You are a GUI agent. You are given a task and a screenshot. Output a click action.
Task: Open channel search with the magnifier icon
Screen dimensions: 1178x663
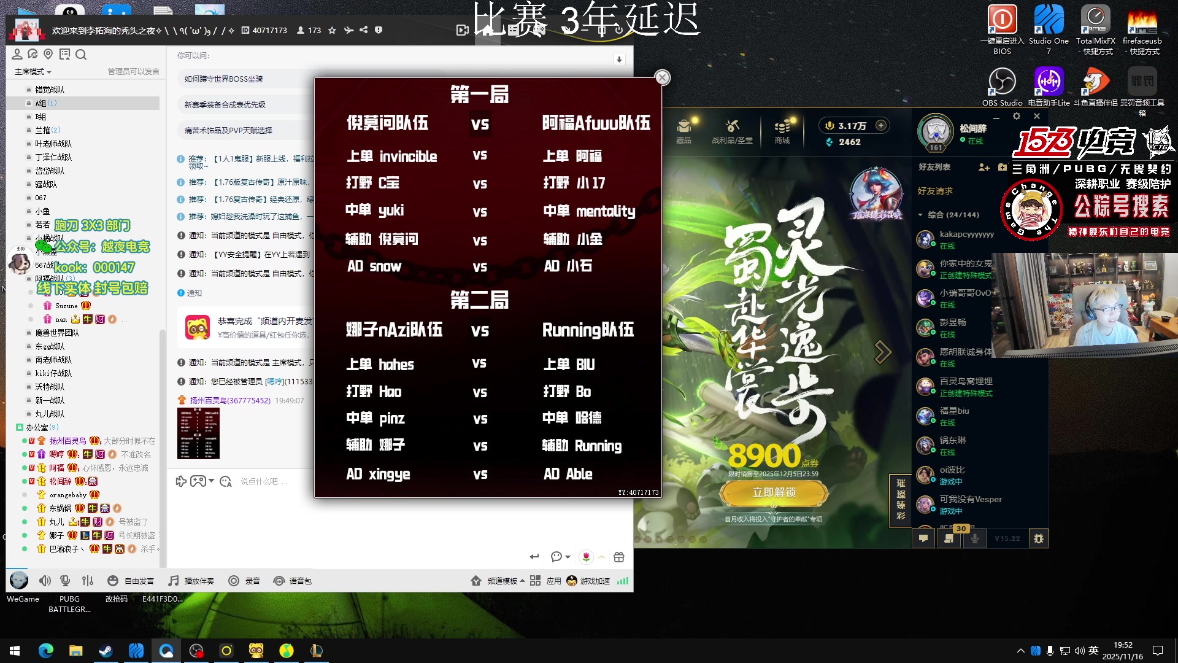tap(82, 55)
